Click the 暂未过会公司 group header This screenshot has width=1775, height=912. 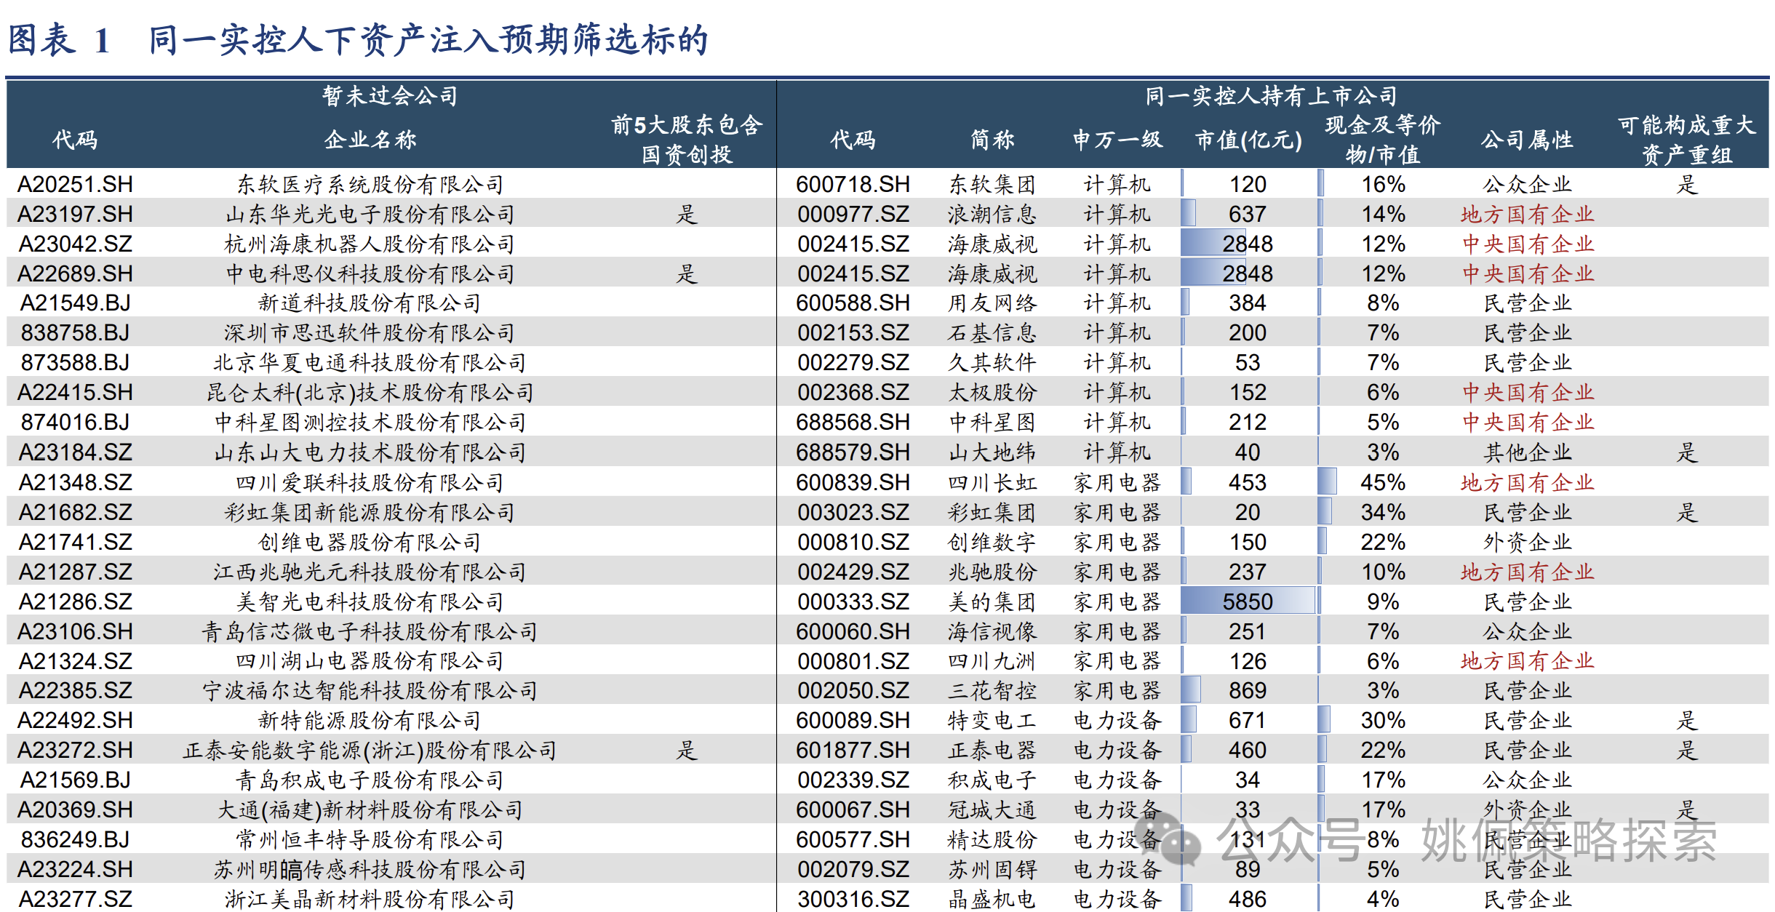point(390,95)
